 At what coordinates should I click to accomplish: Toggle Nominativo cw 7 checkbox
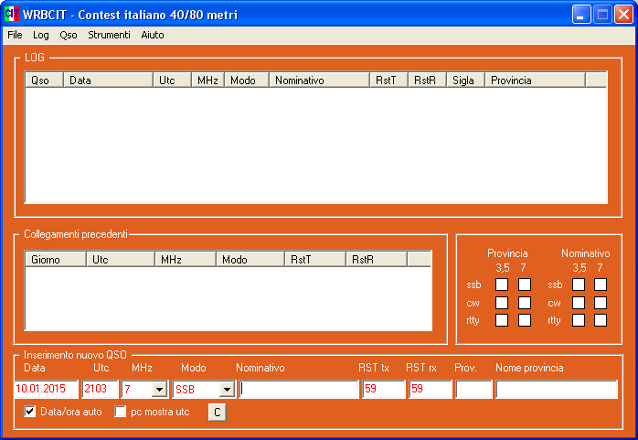[x=601, y=303]
